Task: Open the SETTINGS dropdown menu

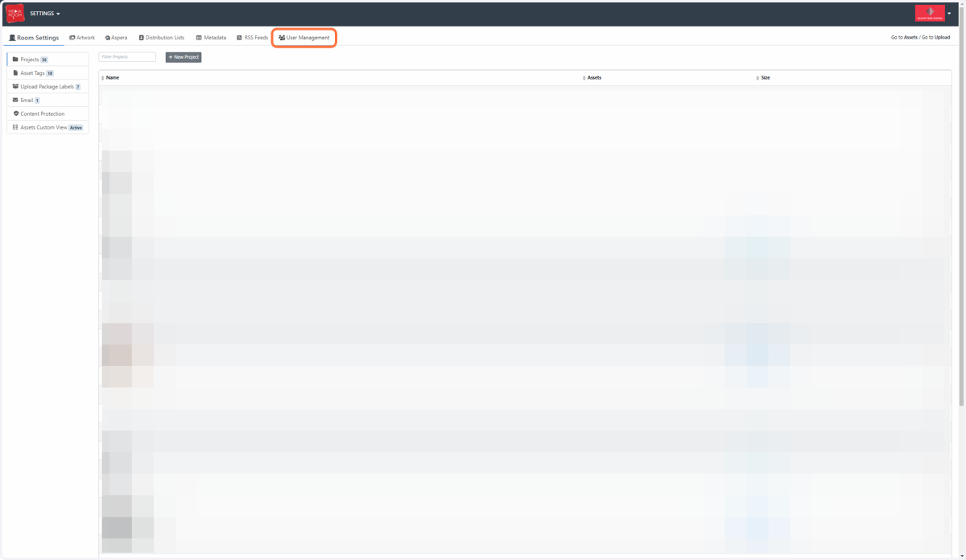Action: click(x=45, y=14)
